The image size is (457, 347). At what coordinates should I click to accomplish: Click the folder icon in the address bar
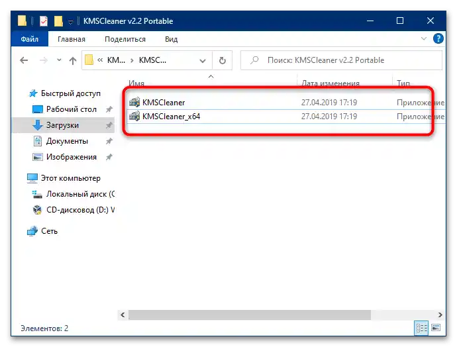(89, 60)
